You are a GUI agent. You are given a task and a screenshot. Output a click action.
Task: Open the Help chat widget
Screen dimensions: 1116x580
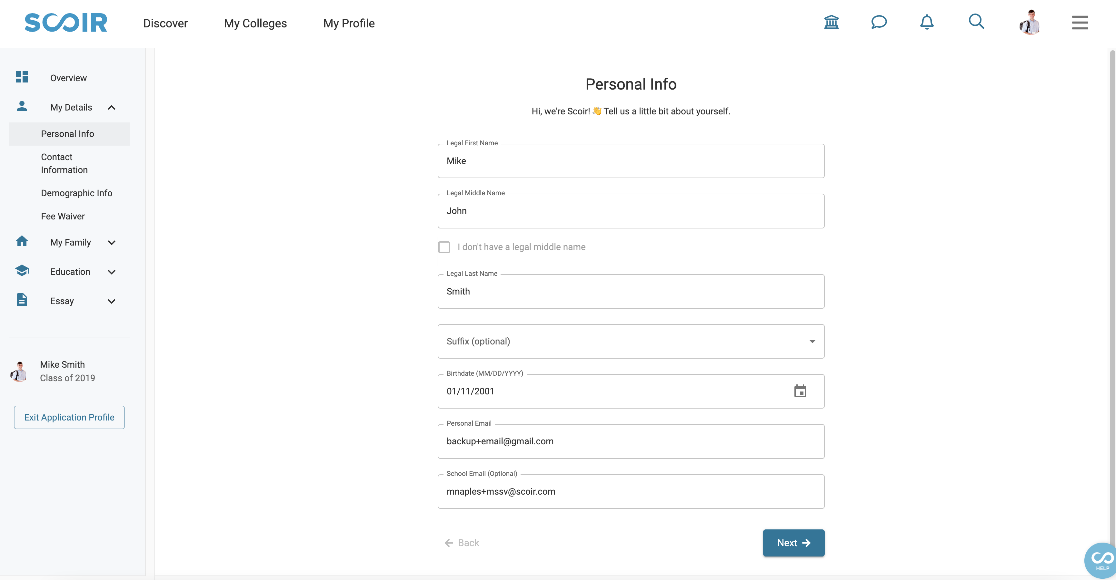coord(1101,561)
